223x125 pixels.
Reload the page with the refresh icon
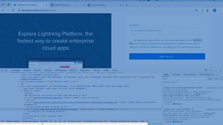pos(13,10)
